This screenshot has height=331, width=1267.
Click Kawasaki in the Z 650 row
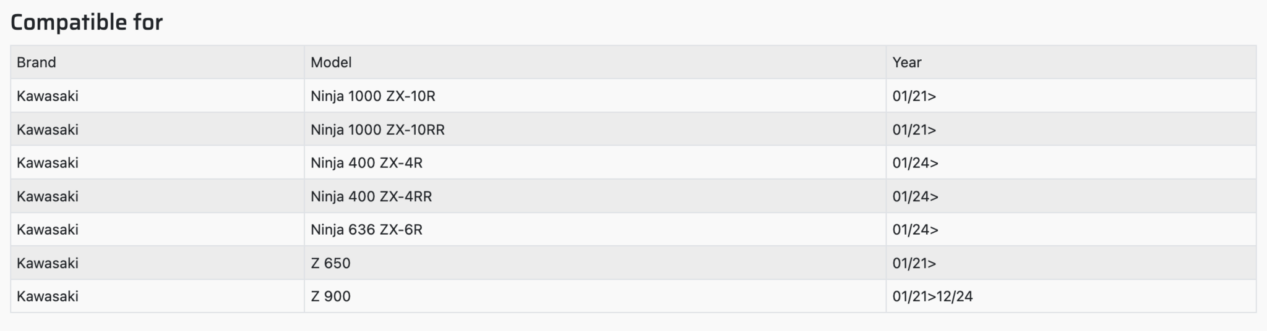(48, 263)
